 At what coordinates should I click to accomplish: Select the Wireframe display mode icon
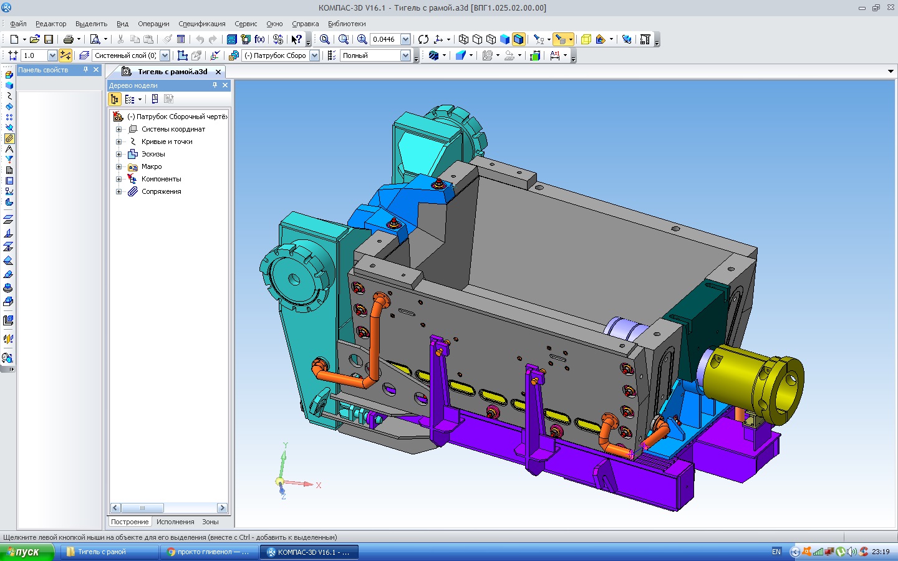pyautogui.click(x=463, y=39)
